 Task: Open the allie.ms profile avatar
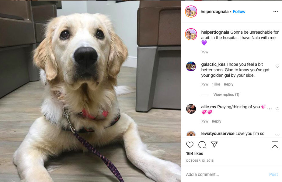pyautogui.click(x=191, y=109)
